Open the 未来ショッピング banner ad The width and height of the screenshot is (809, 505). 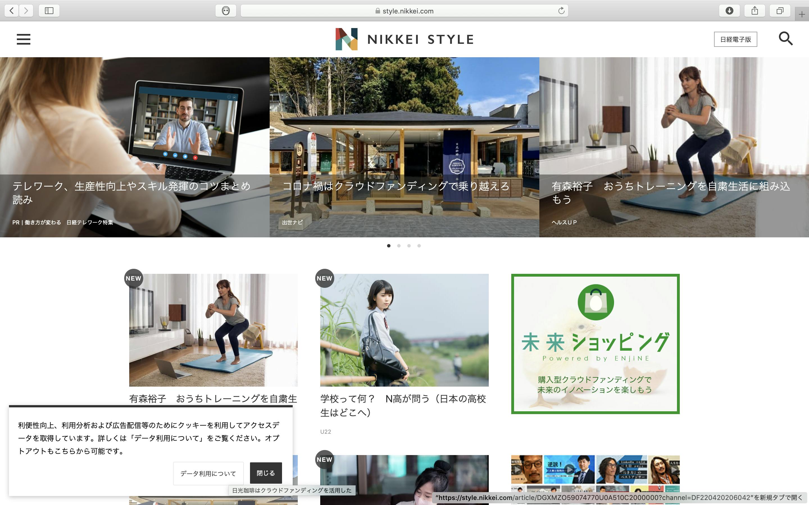point(595,344)
